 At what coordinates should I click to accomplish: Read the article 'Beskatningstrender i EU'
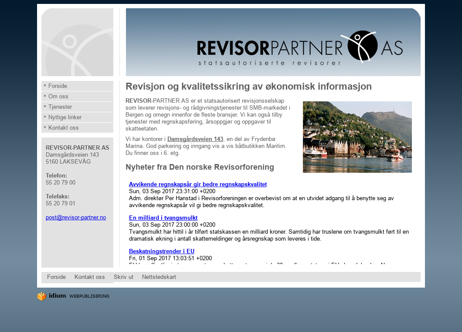click(161, 251)
